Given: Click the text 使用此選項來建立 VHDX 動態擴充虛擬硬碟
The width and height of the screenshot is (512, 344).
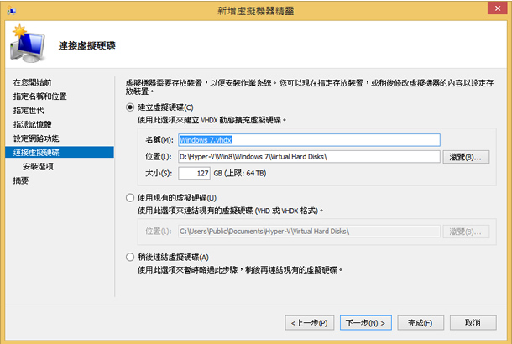Looking at the screenshot, I should (210, 121).
